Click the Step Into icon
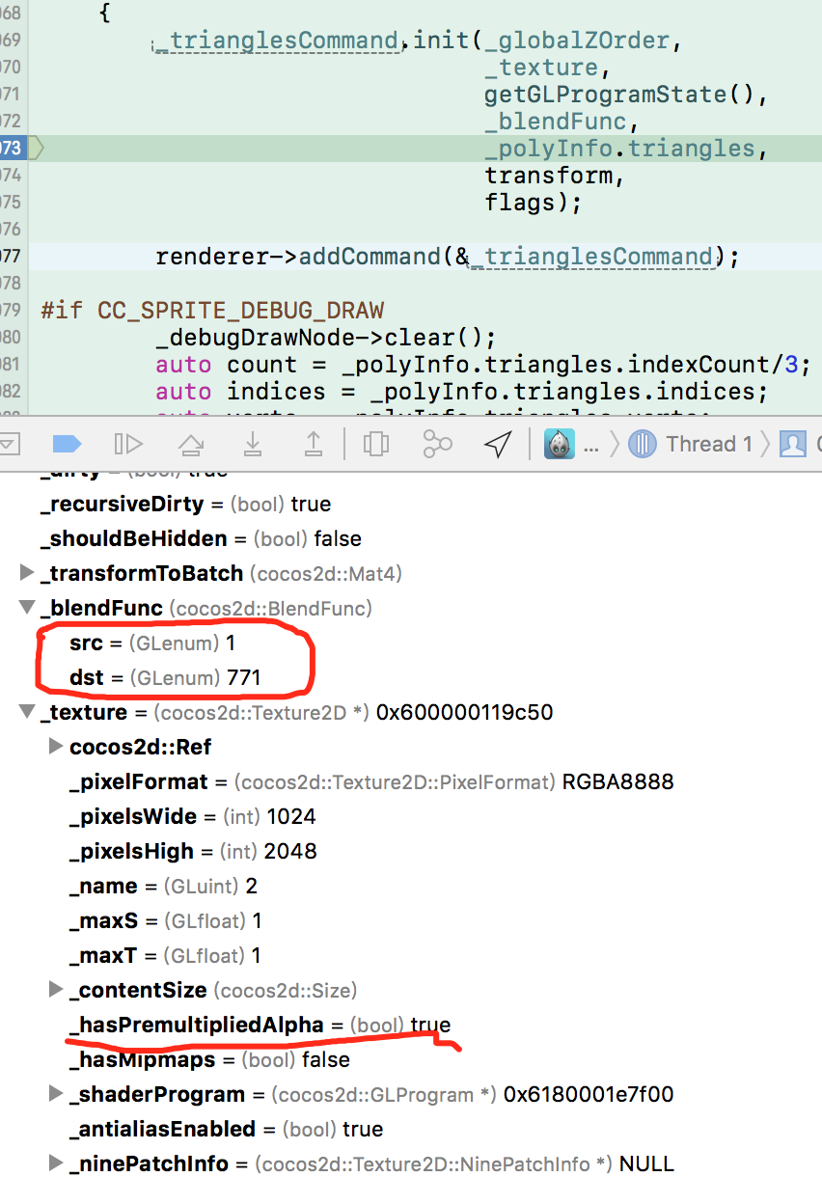The image size is (822, 1177). click(253, 444)
